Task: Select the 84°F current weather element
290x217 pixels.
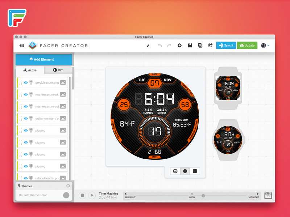Action: (x=127, y=124)
